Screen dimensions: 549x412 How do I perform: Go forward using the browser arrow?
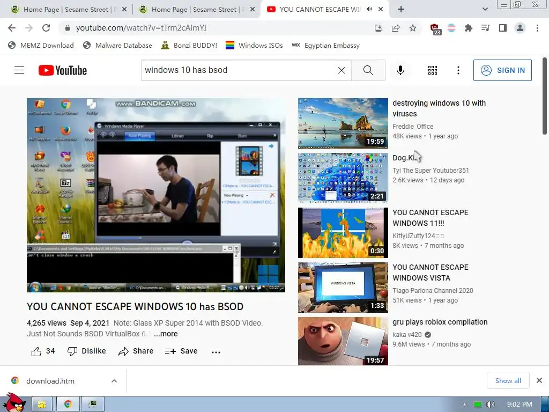(x=29, y=28)
